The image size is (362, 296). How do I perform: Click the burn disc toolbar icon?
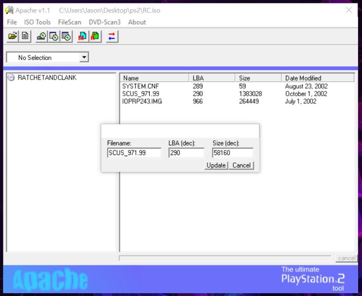[x=41, y=36]
